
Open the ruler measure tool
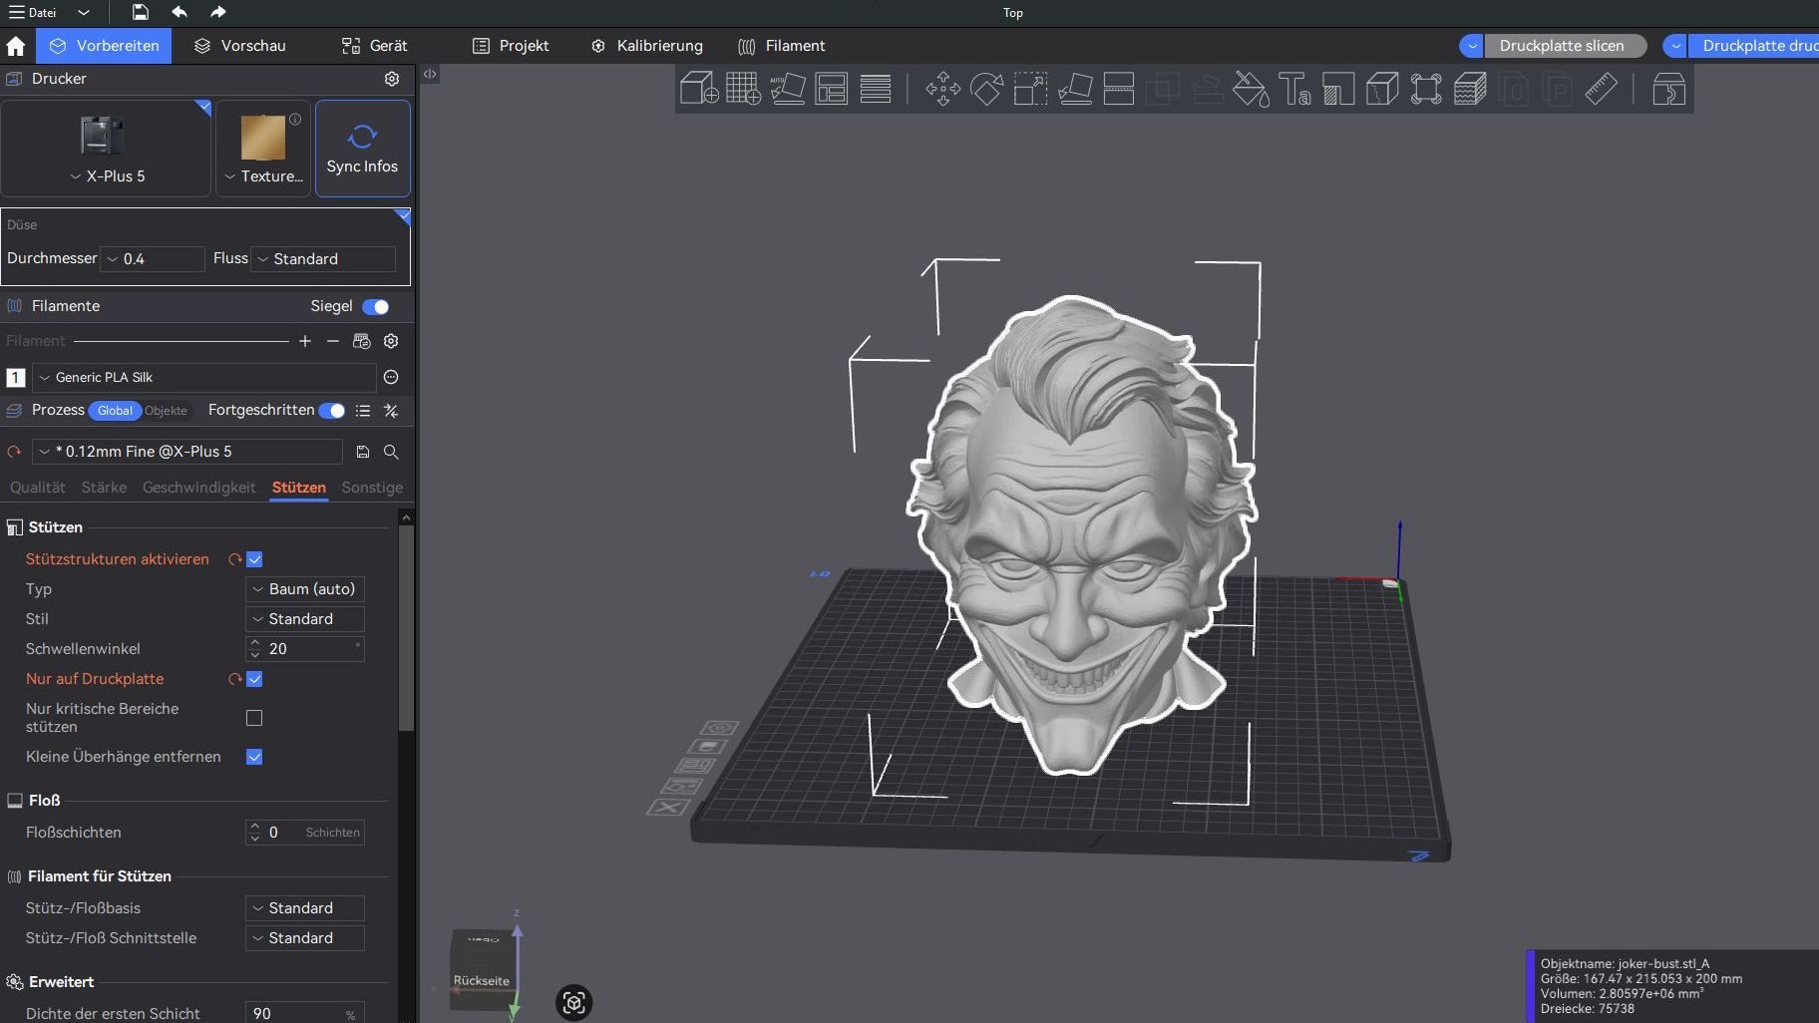tap(1601, 89)
